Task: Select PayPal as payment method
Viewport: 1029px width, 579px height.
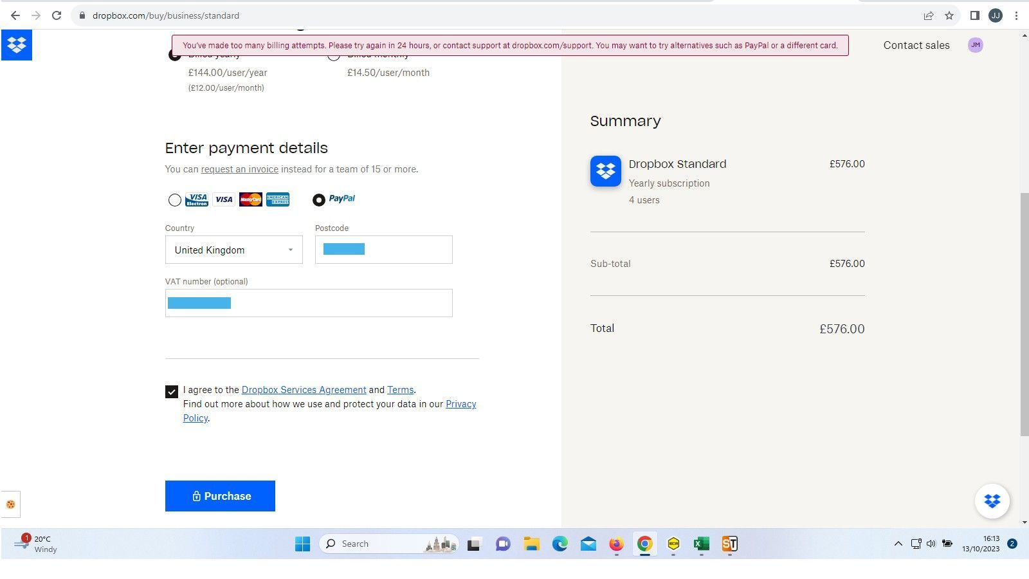Action: 319,200
